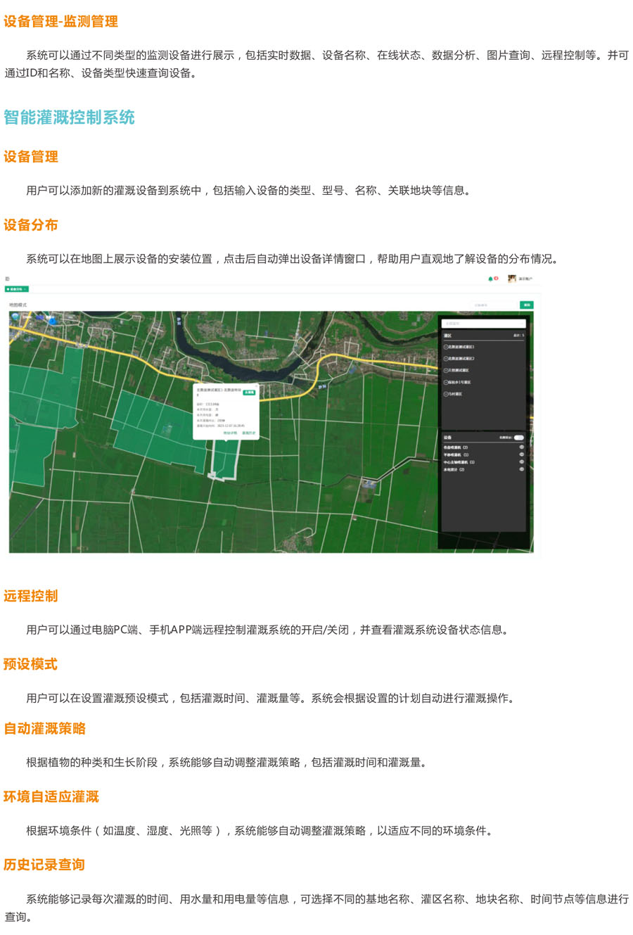Click the notification bell icon
The width and height of the screenshot is (633, 935).
490,279
